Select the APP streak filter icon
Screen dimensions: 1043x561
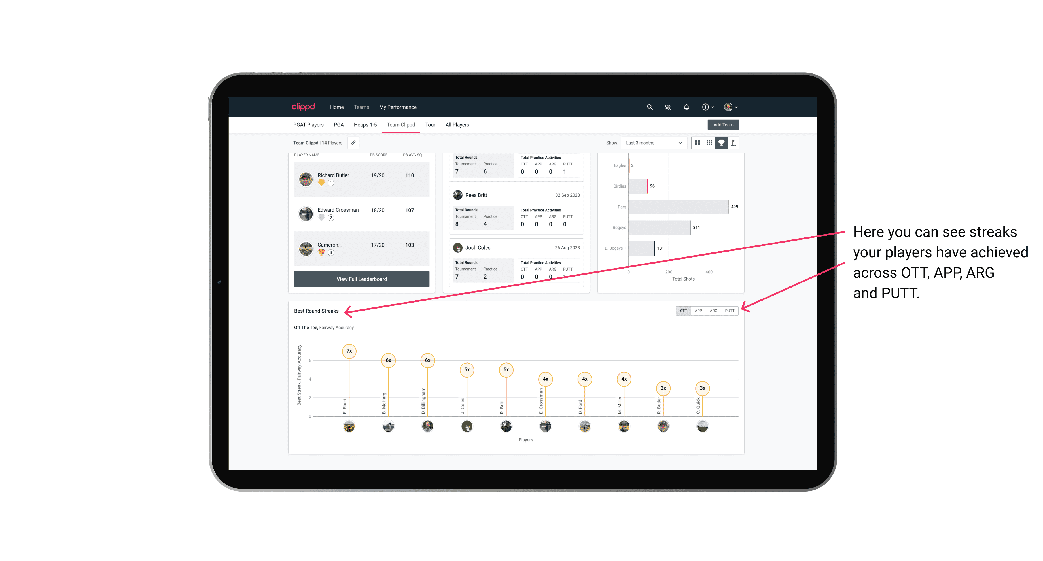click(x=697, y=311)
